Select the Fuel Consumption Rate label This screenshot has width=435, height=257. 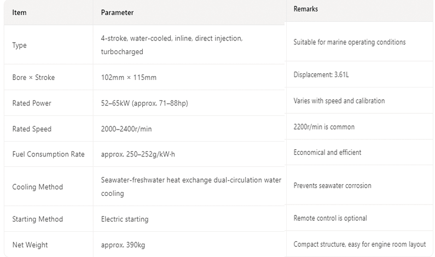tap(48, 155)
